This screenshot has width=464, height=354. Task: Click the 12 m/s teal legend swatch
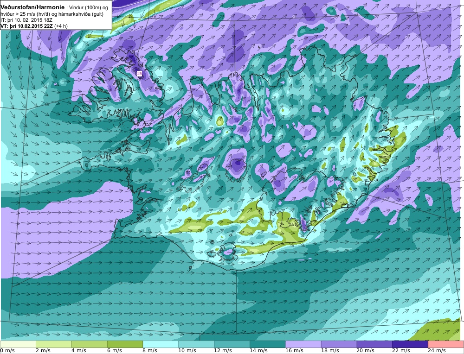(232, 344)
